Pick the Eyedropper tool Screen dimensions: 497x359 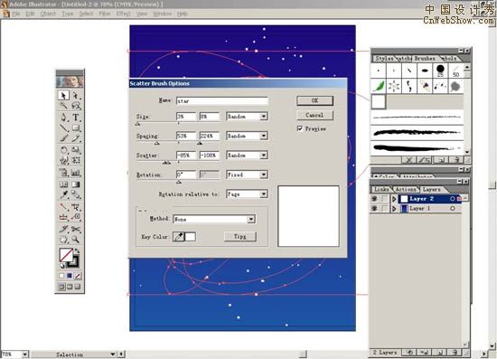(x=64, y=194)
